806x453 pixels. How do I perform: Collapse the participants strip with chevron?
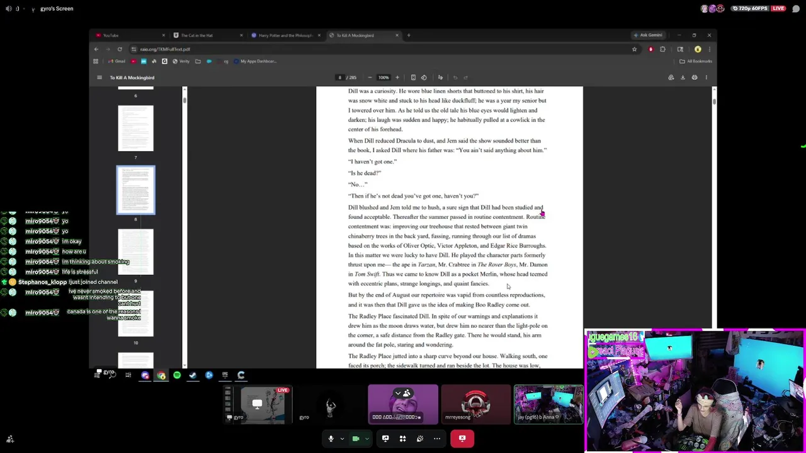398,394
